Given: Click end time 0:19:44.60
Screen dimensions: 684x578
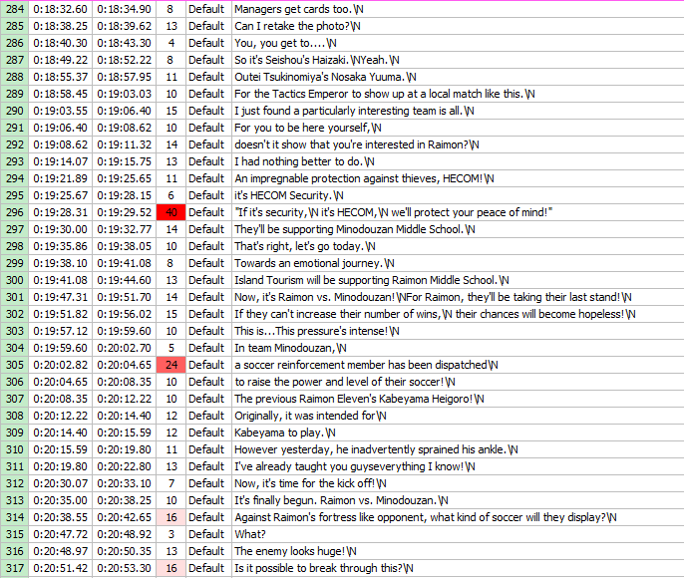Looking at the screenshot, I should click(125, 281).
